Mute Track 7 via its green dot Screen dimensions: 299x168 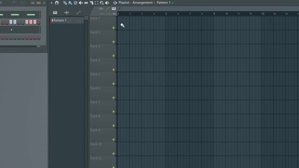(114, 112)
